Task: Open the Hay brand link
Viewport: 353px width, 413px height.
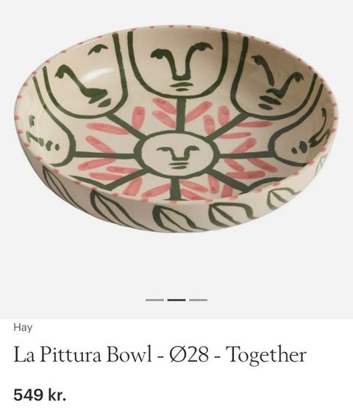Action: 23,328
